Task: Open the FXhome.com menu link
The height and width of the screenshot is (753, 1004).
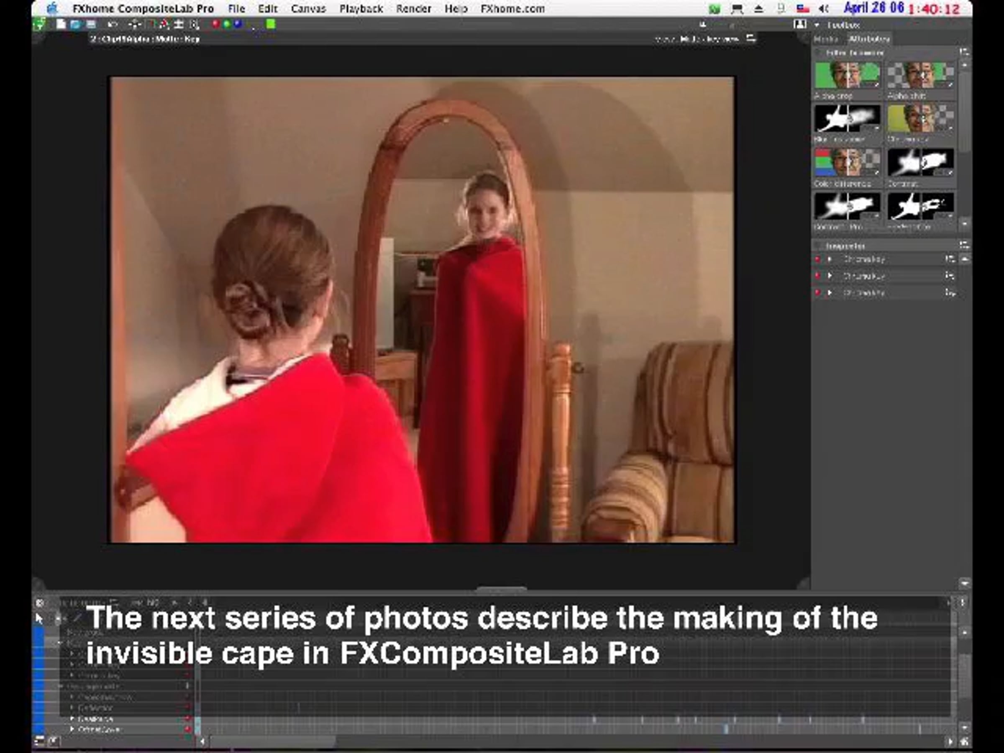Action: [x=512, y=9]
